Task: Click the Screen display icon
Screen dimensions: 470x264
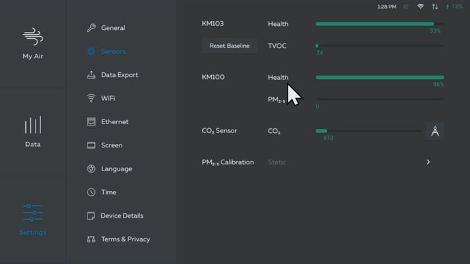Action: click(x=91, y=145)
